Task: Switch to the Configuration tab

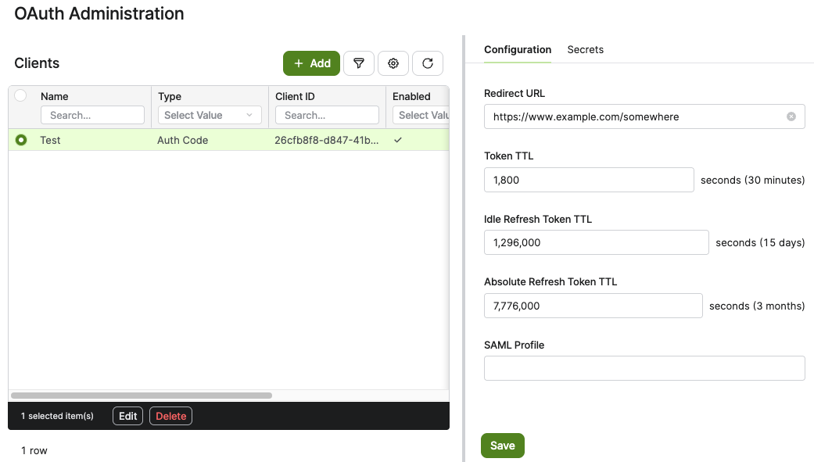Action: coord(518,50)
